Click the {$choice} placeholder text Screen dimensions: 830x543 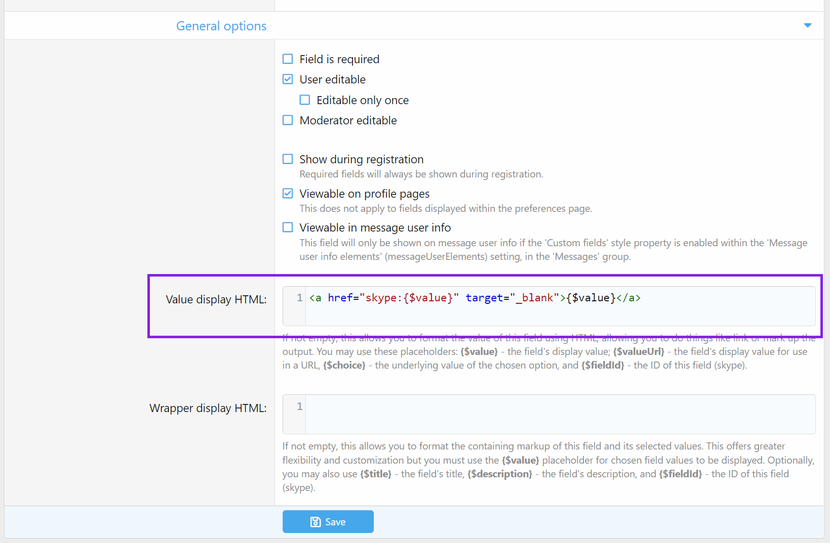(x=344, y=365)
